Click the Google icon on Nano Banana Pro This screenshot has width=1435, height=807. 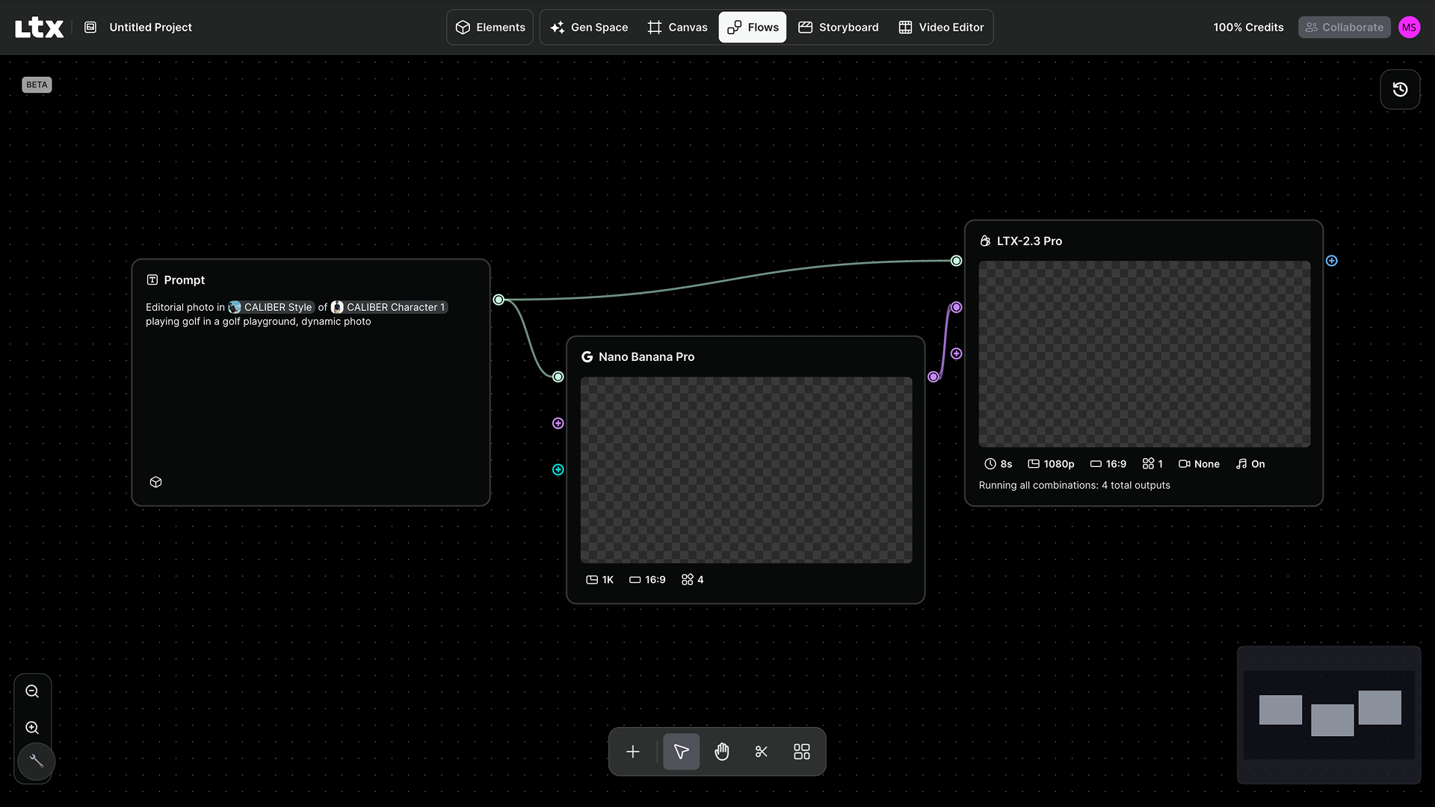click(x=587, y=357)
